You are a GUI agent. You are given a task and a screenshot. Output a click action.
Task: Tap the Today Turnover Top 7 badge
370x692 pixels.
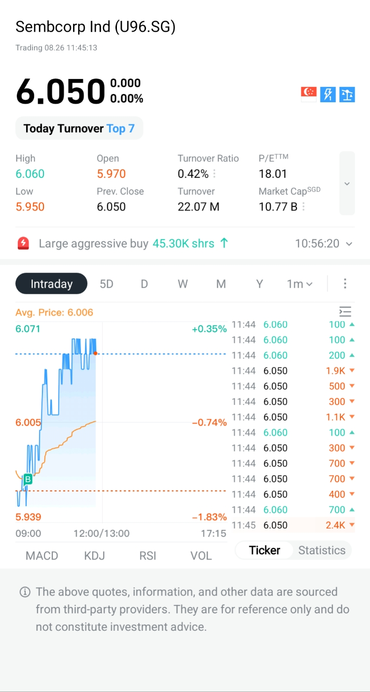[x=79, y=128]
